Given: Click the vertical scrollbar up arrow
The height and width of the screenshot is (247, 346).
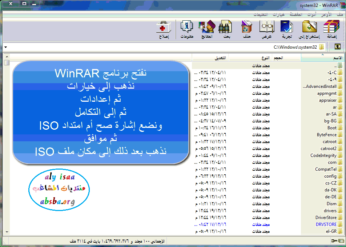Looking at the screenshot, I should pos(6,56).
